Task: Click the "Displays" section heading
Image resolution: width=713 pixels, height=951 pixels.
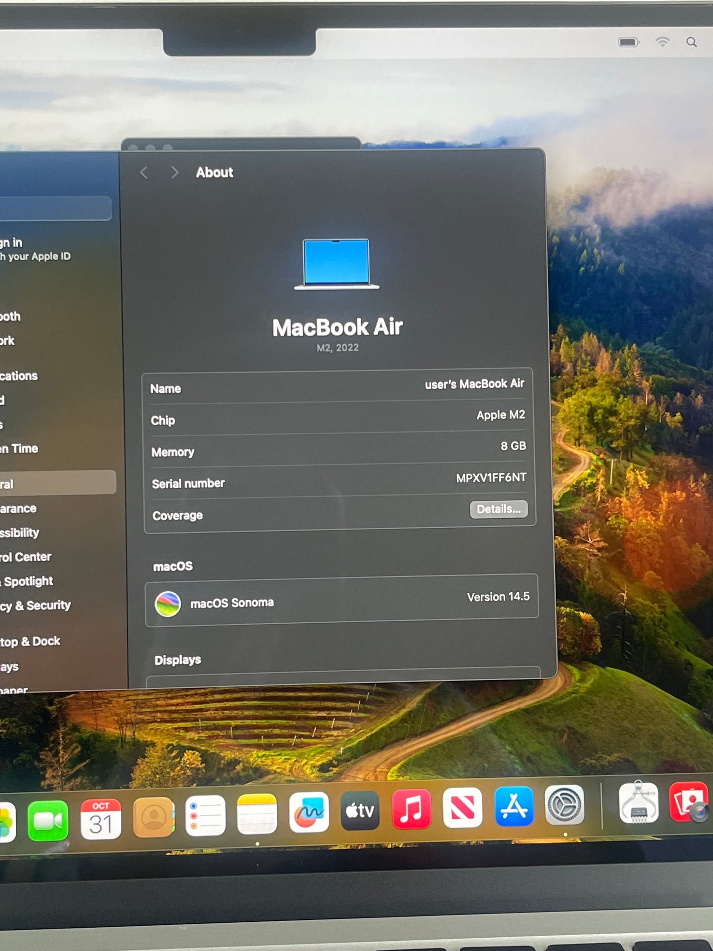Action: (x=178, y=660)
